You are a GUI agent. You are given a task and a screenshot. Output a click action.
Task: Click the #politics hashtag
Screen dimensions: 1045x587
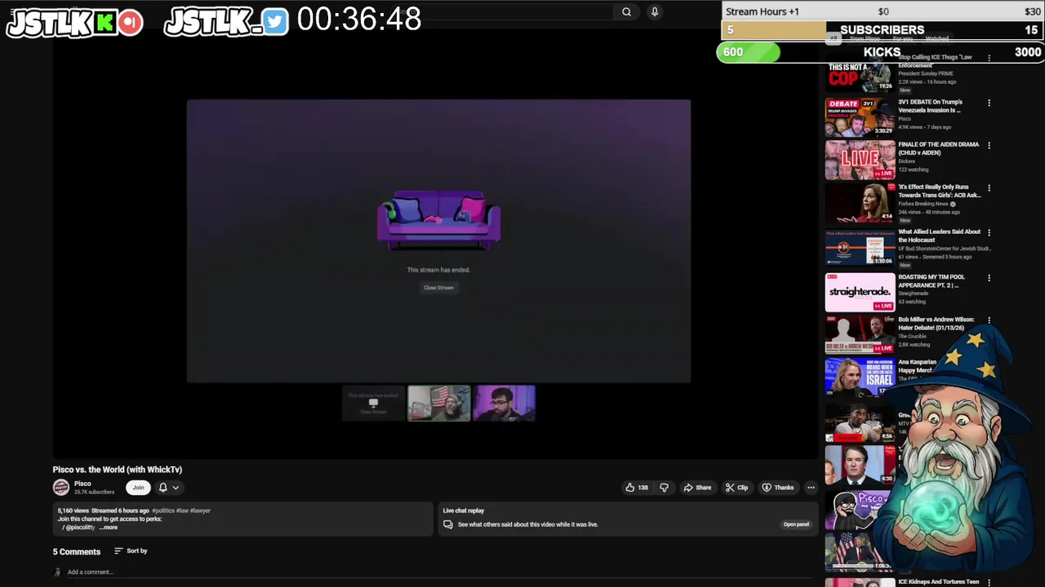(x=163, y=510)
